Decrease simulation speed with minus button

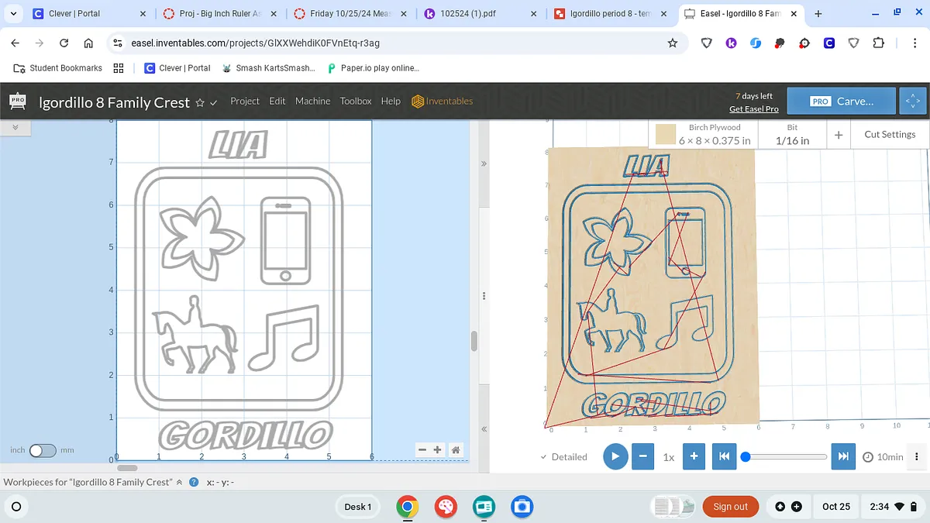coord(642,456)
